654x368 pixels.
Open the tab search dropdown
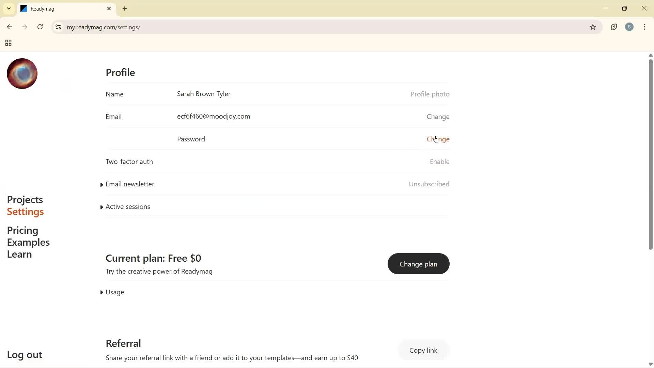tap(9, 9)
